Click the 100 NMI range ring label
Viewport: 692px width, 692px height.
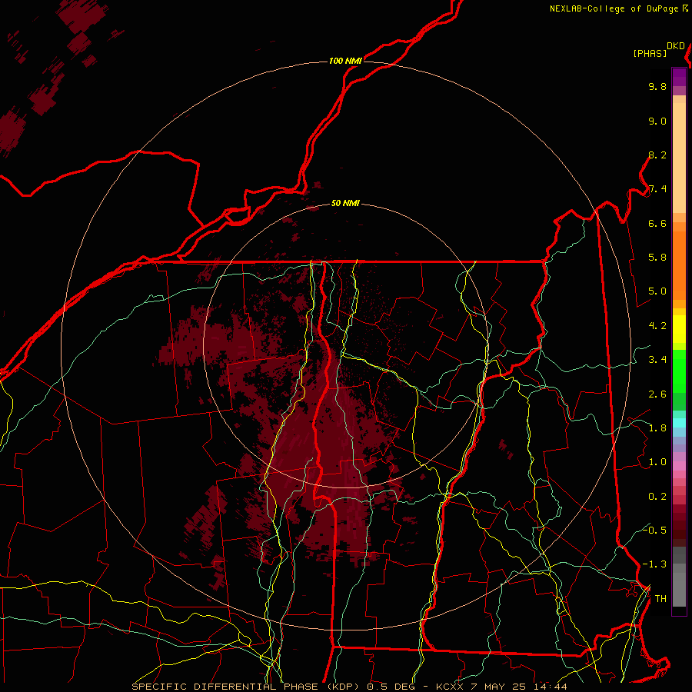pos(345,61)
